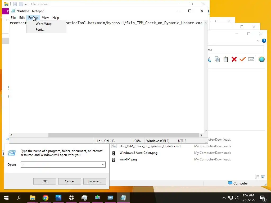Launch Google Chrome from the taskbar
271x203 pixels.
pos(46,198)
